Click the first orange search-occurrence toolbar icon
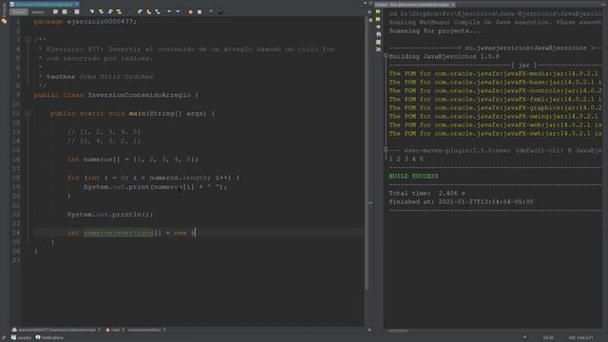This screenshot has height=342, width=608. coord(92,12)
